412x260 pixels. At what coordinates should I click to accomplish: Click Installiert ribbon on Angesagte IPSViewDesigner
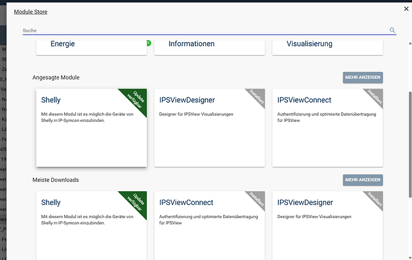pos(257,96)
